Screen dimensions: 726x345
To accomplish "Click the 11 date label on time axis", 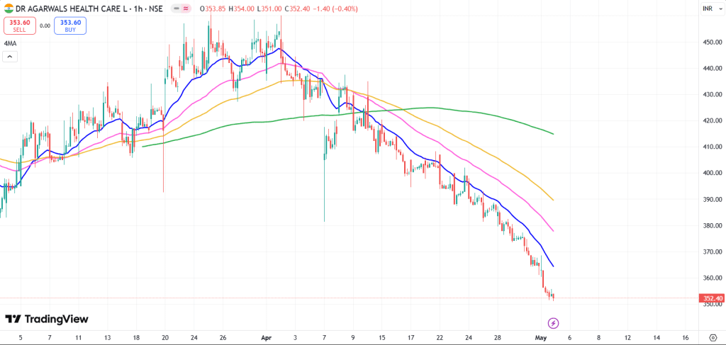I will (78, 338).
